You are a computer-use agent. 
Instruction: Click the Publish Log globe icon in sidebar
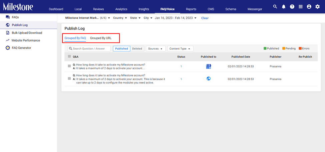tap(8, 25)
